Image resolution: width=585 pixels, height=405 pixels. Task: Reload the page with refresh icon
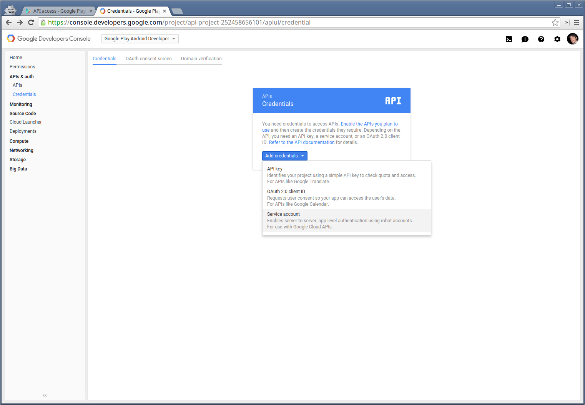point(31,23)
